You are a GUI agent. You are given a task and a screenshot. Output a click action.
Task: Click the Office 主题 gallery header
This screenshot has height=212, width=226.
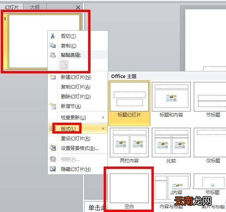123,76
